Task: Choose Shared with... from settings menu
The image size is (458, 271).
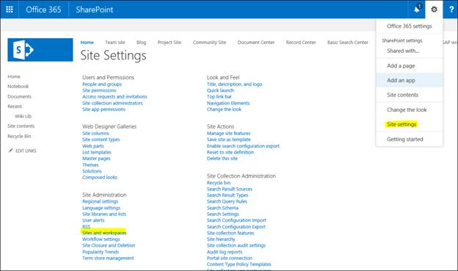Action: pyautogui.click(x=403, y=51)
